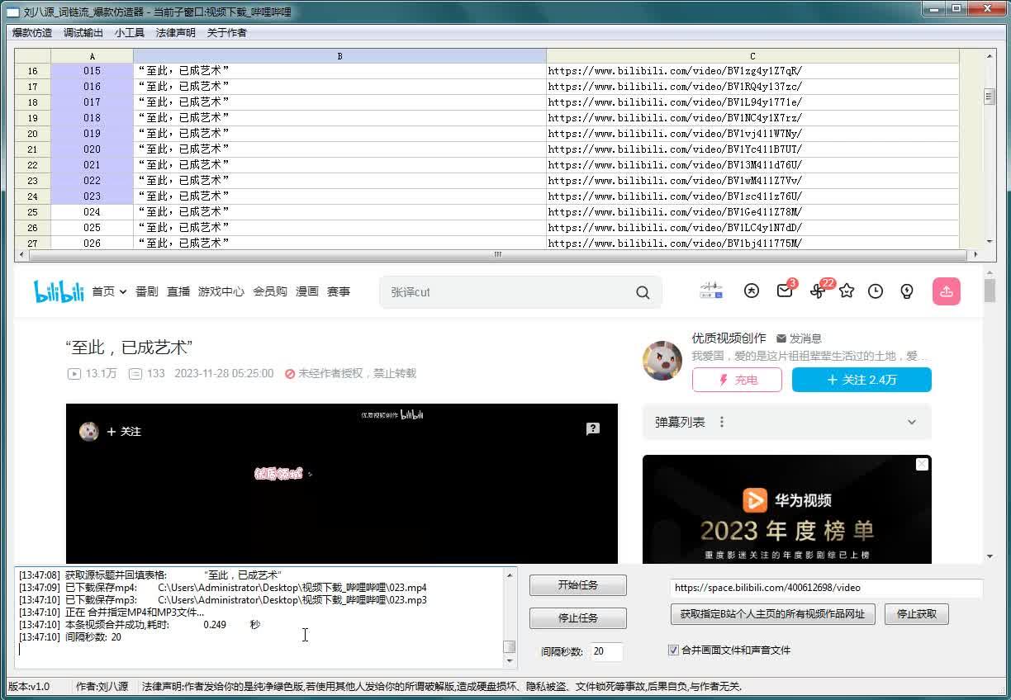Click the 间隔秒数 input field
Viewport: 1011px width, 700px height.
point(606,651)
